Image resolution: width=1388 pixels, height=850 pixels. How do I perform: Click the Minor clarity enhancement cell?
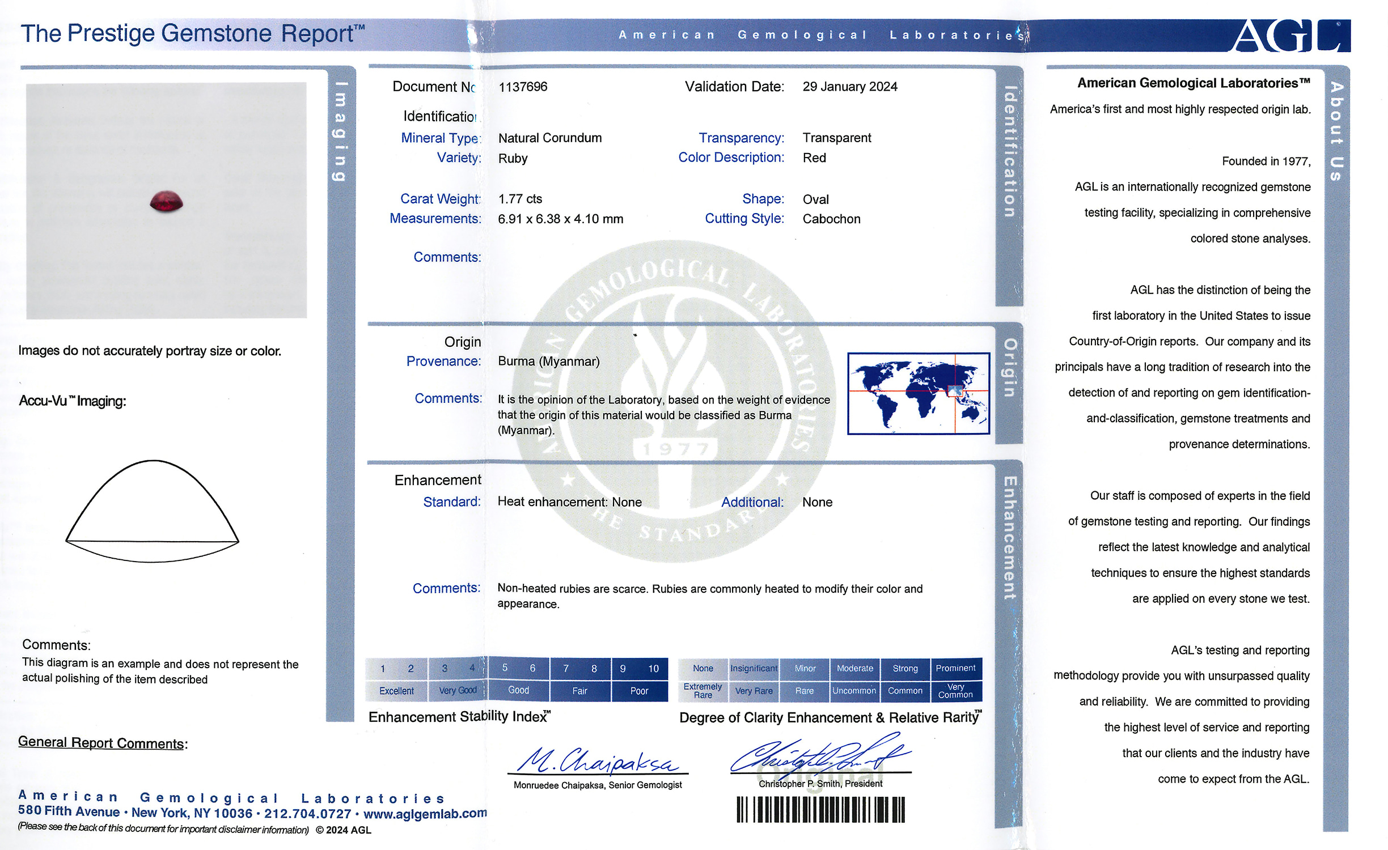click(805, 669)
